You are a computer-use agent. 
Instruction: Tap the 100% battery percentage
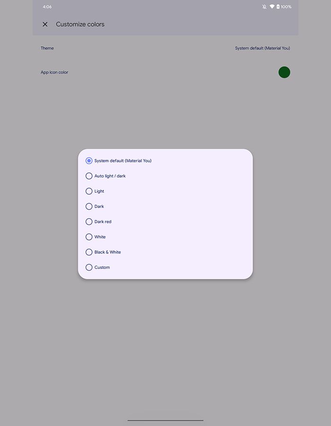tap(286, 7)
